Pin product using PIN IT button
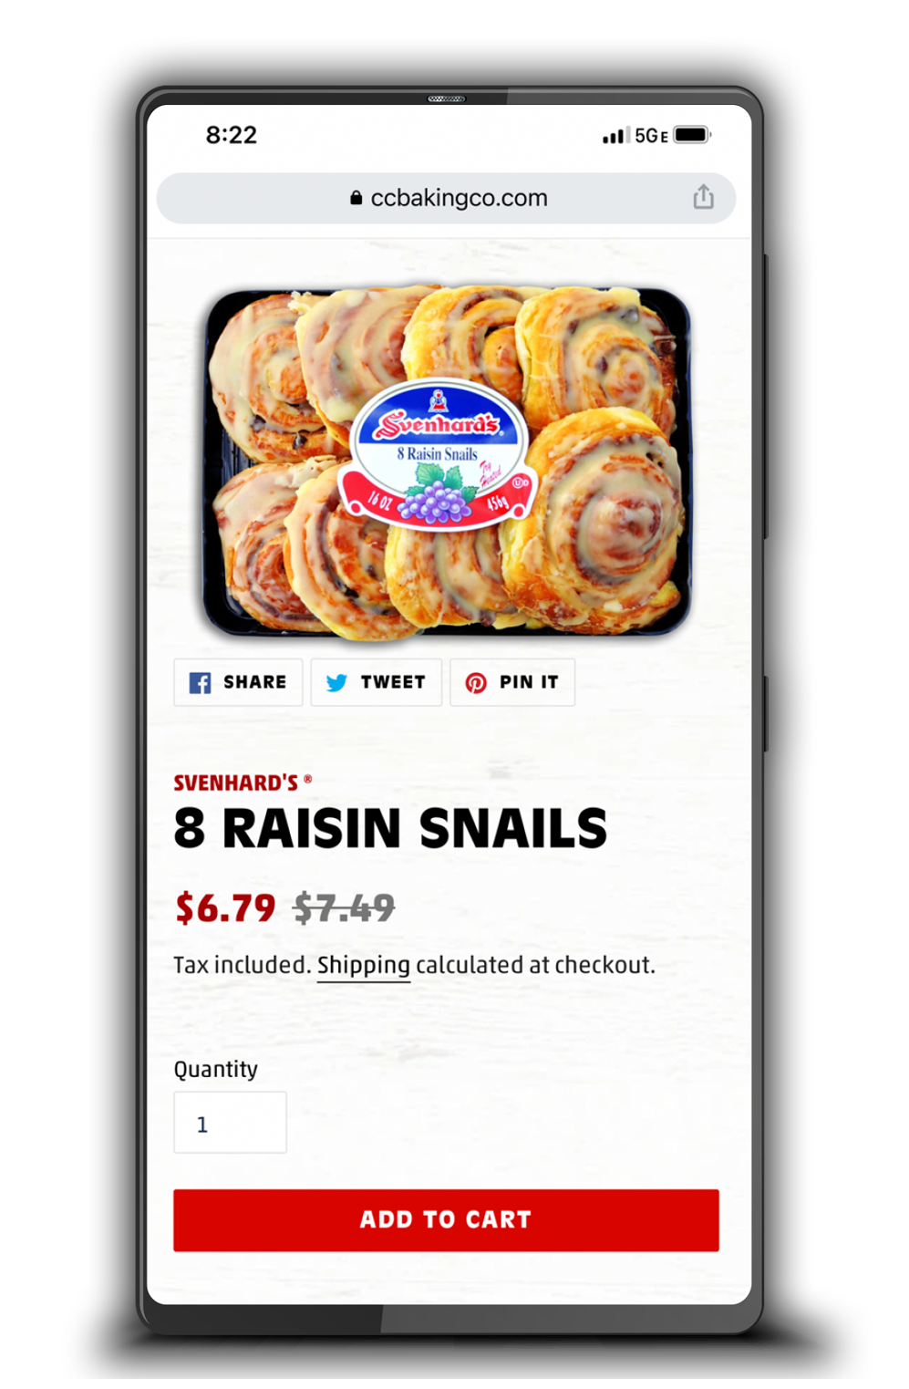Viewport: 909px width, 1389px height. pyautogui.click(x=512, y=682)
